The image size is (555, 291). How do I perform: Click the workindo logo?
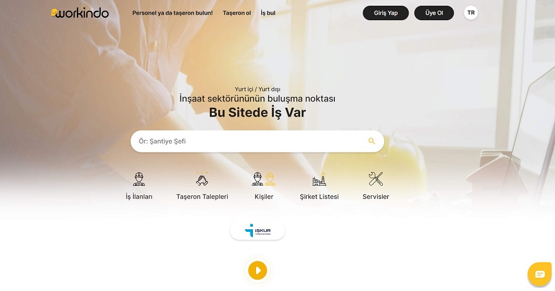pos(80,13)
